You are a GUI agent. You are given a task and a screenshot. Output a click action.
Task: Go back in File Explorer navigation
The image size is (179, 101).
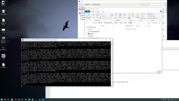tap(86, 23)
